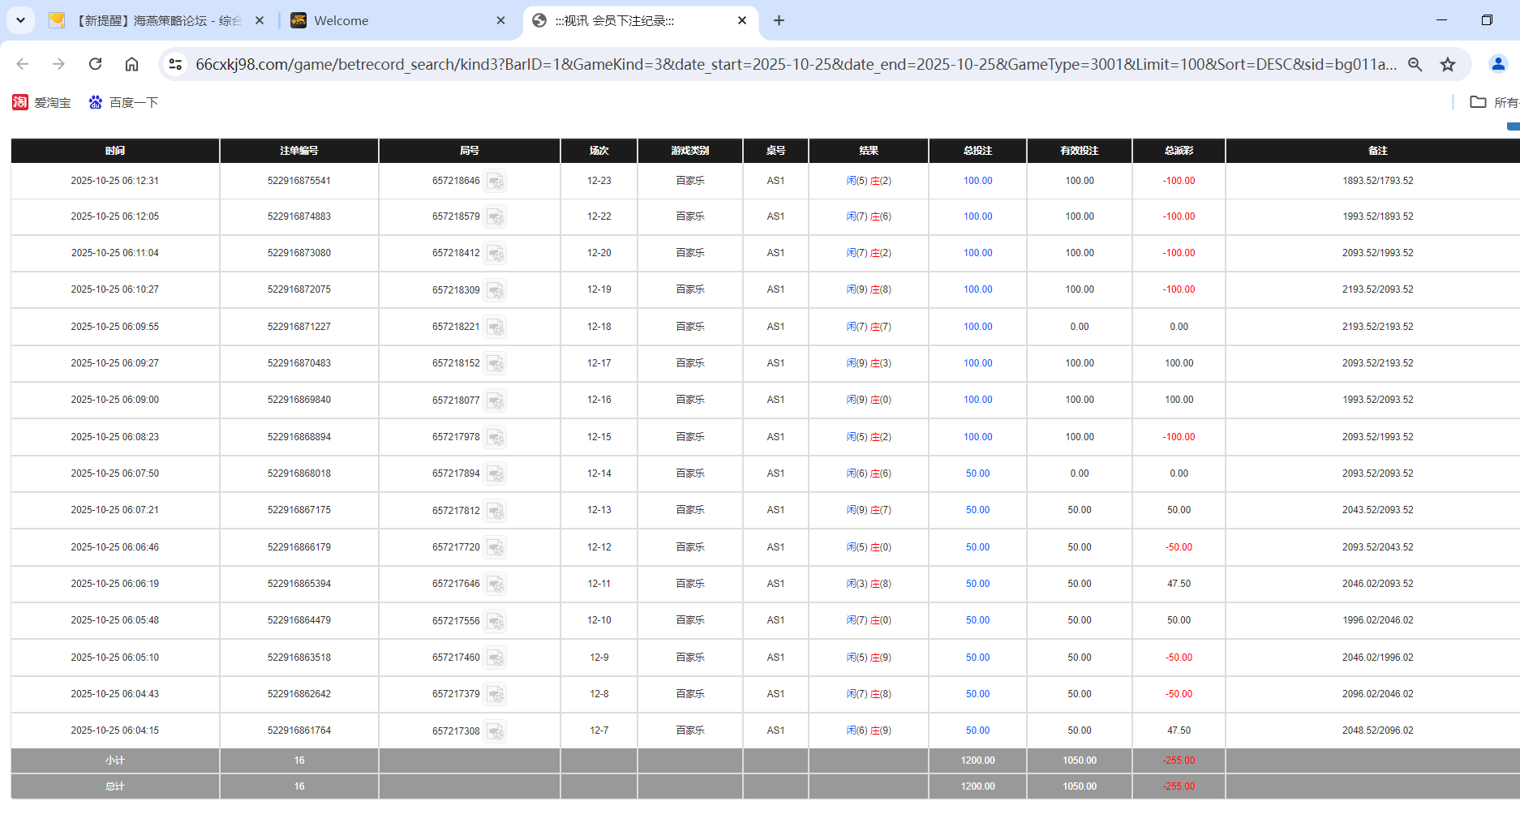This screenshot has height=814, width=1520.
Task: Click the back navigation arrow
Action: coord(22,64)
